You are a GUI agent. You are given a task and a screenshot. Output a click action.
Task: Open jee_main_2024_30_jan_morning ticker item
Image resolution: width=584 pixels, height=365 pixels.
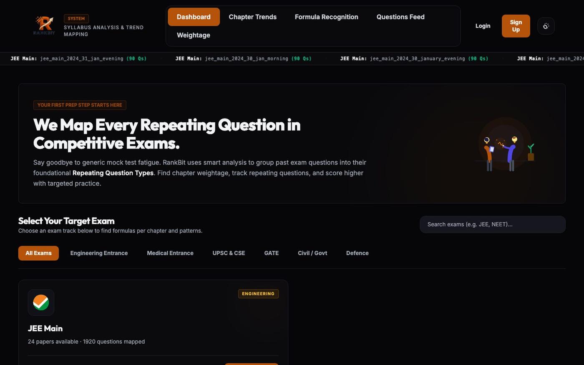pos(244,58)
